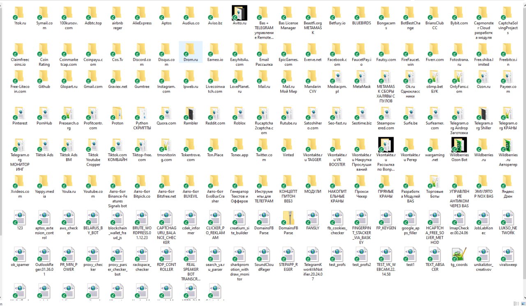Select the 'Прокси Чекер' folder label
Screen dimensions: 526x307
point(361,194)
